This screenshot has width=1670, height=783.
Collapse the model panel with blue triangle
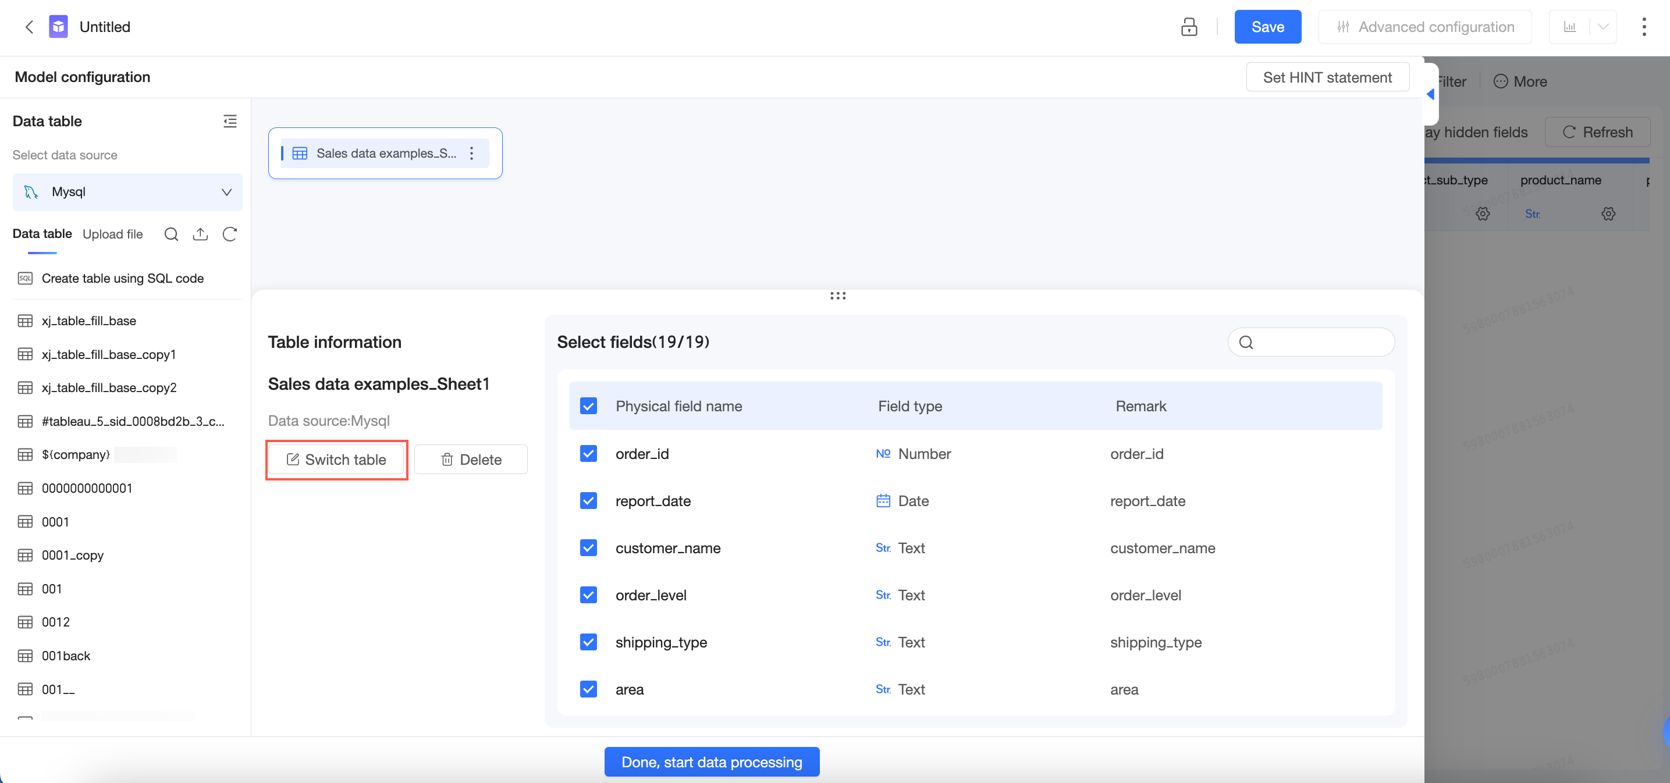click(x=1430, y=95)
